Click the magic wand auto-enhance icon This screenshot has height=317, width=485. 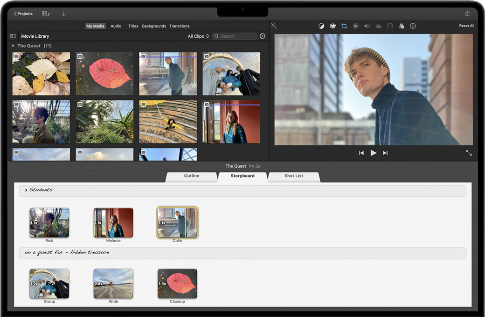[274, 26]
